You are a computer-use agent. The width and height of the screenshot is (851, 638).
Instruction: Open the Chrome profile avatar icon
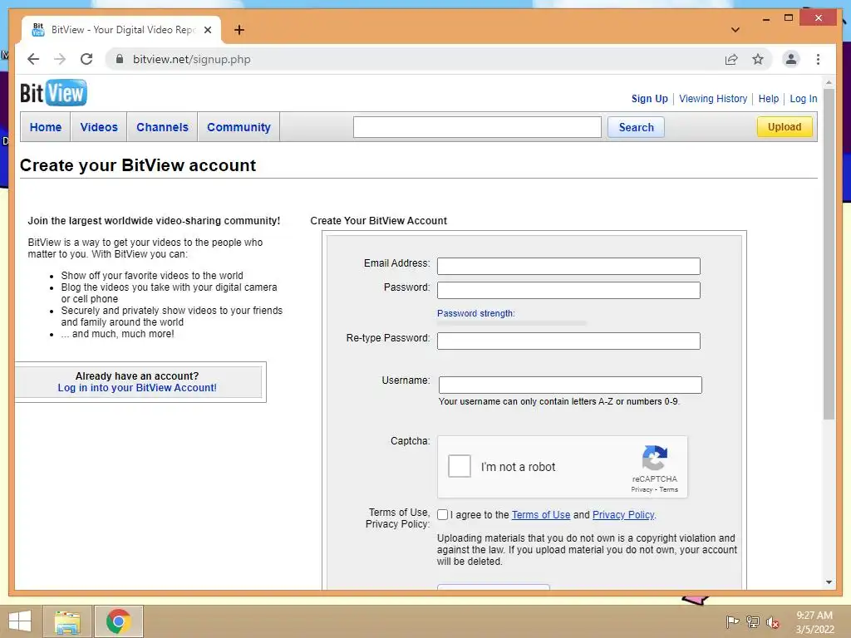791,59
